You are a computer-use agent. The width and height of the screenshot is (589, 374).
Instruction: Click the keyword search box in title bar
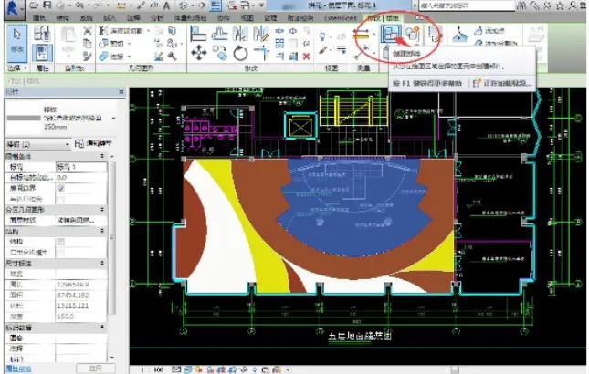pos(466,5)
